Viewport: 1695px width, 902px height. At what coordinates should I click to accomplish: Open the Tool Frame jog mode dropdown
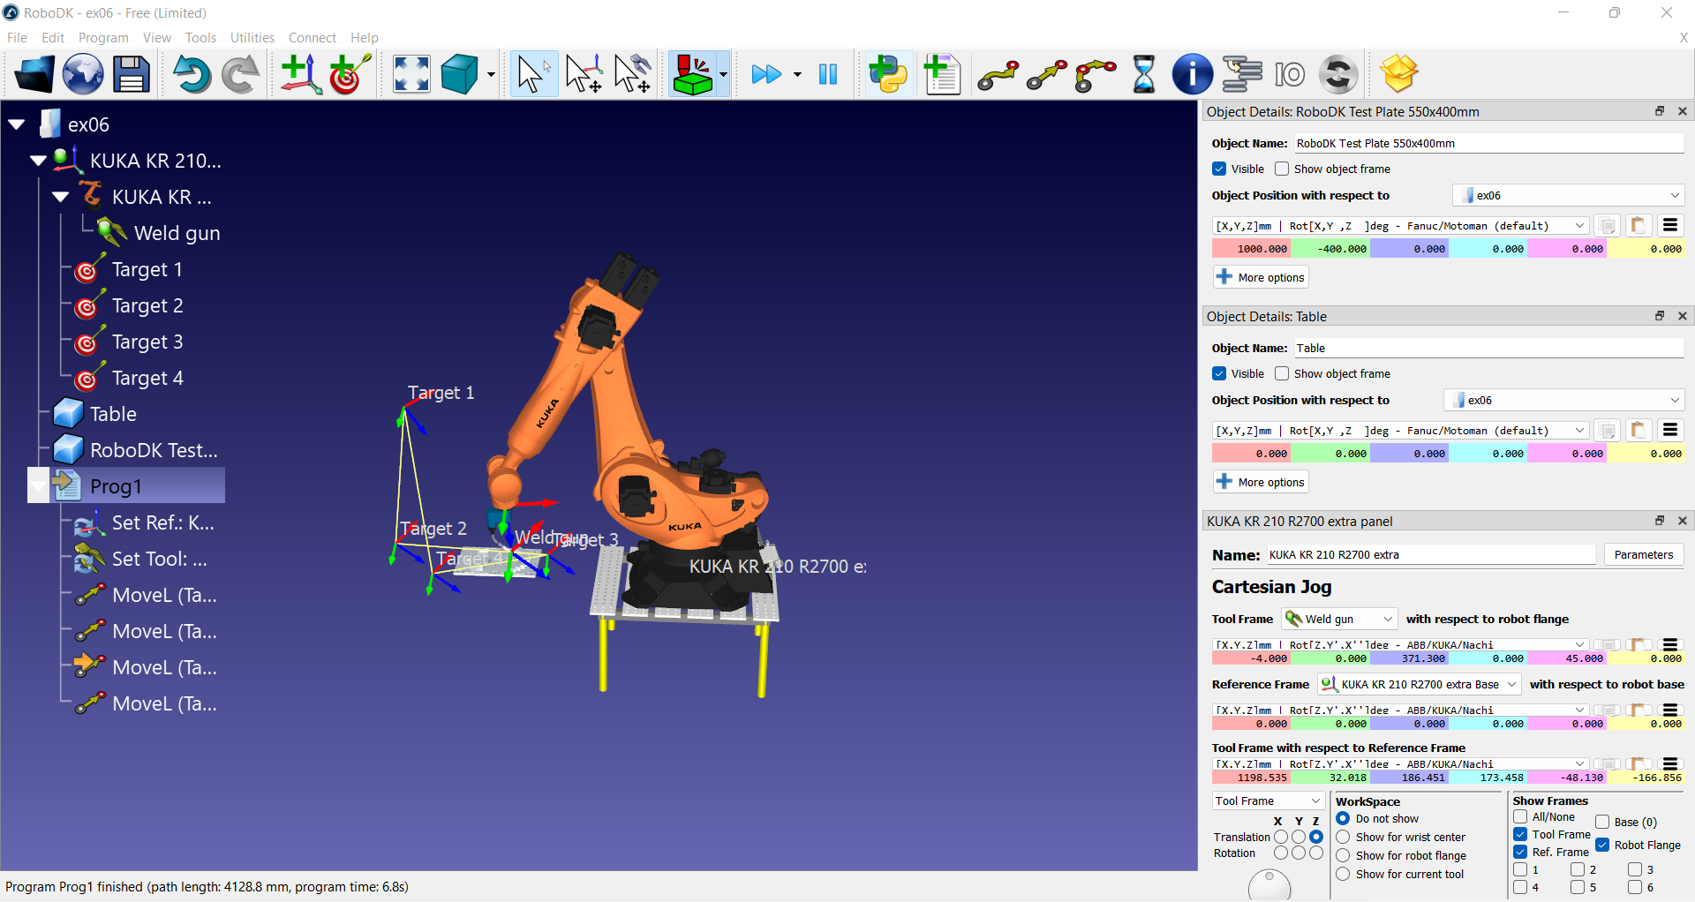coord(1268,801)
